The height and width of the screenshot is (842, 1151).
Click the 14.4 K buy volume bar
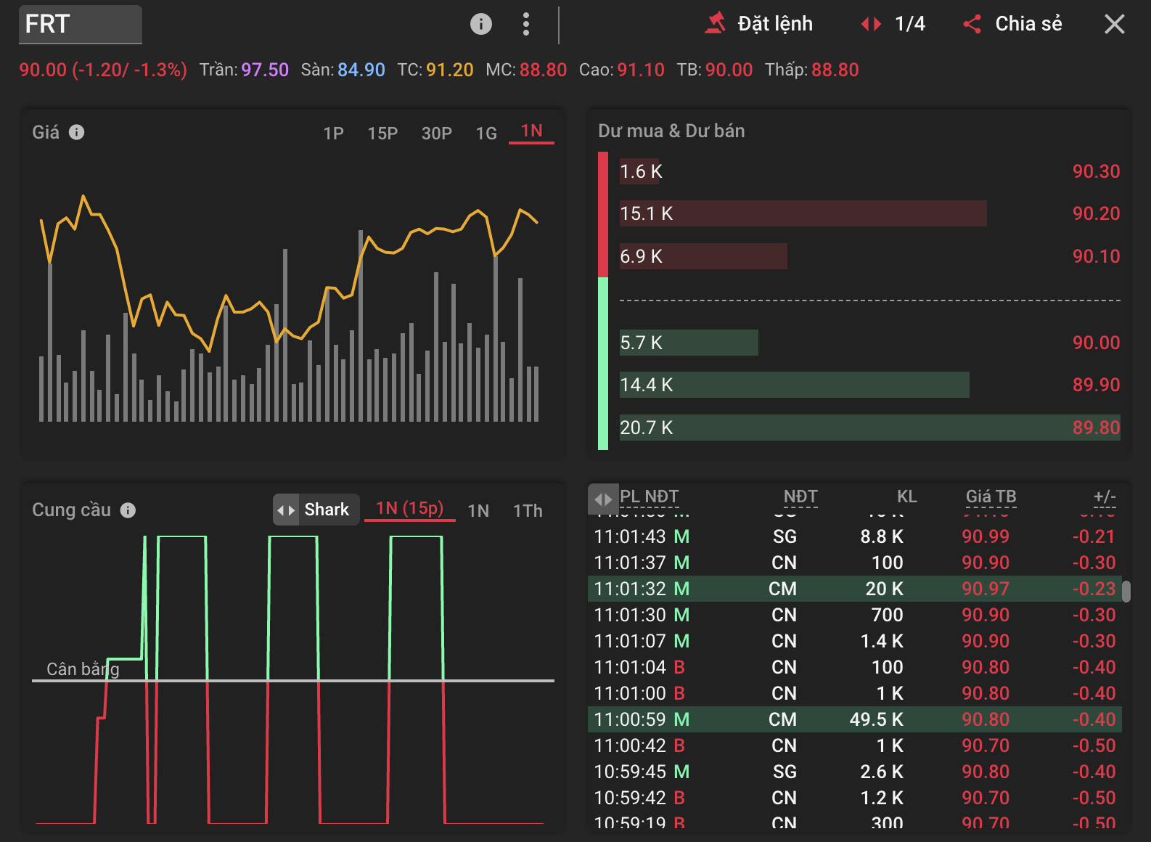pos(794,385)
